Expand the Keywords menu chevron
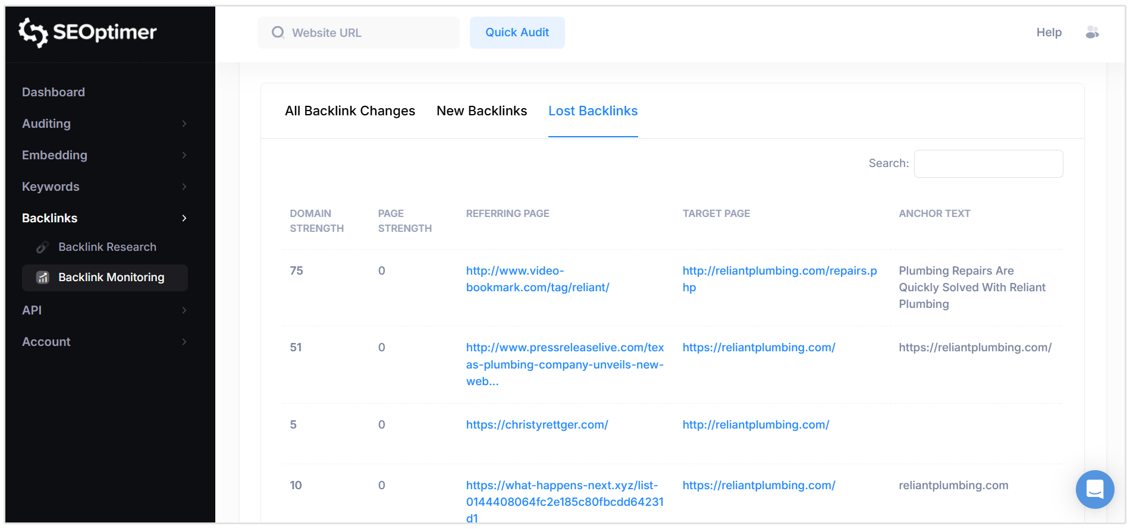Viewport: 1130px width, 529px height. tap(184, 187)
